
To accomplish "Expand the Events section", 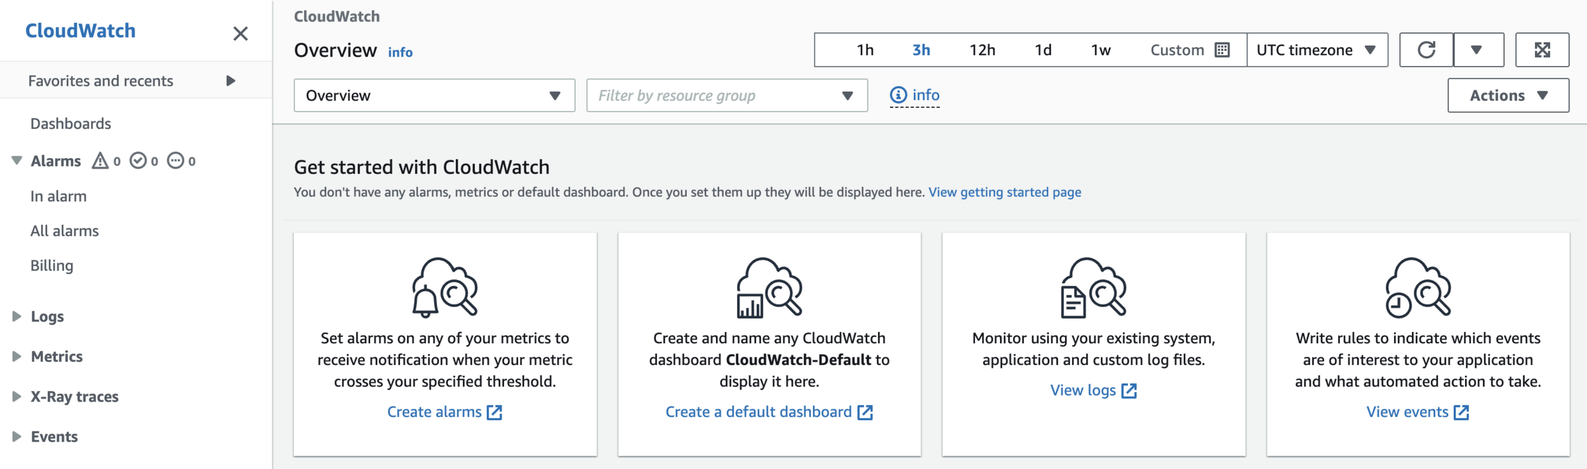I will click(17, 437).
